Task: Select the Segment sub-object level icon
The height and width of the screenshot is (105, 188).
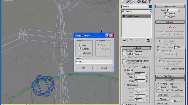Action: point(170,27)
